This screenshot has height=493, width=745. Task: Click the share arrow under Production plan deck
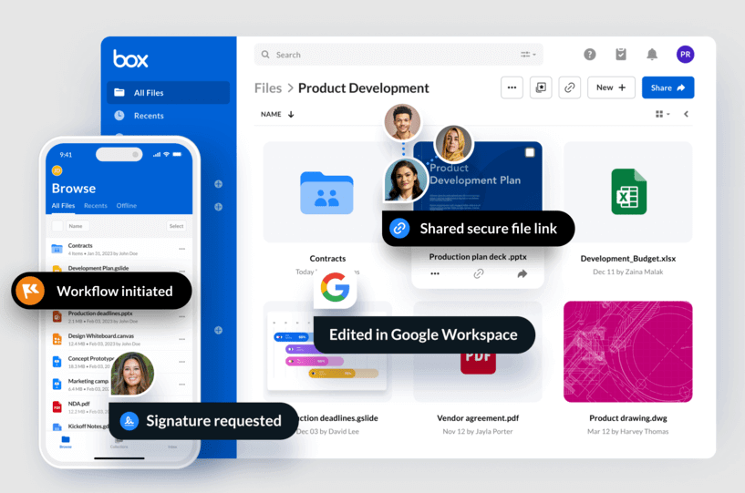[x=523, y=273]
